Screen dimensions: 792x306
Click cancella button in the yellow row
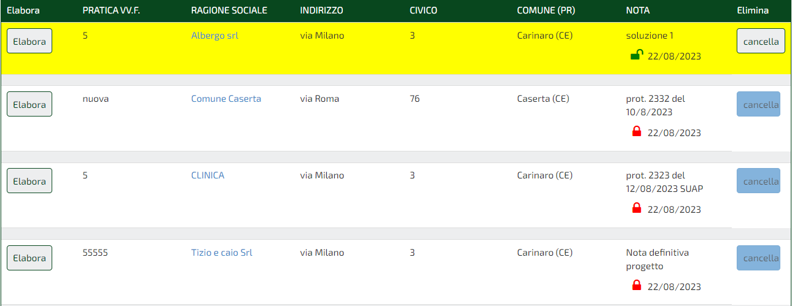tap(761, 41)
